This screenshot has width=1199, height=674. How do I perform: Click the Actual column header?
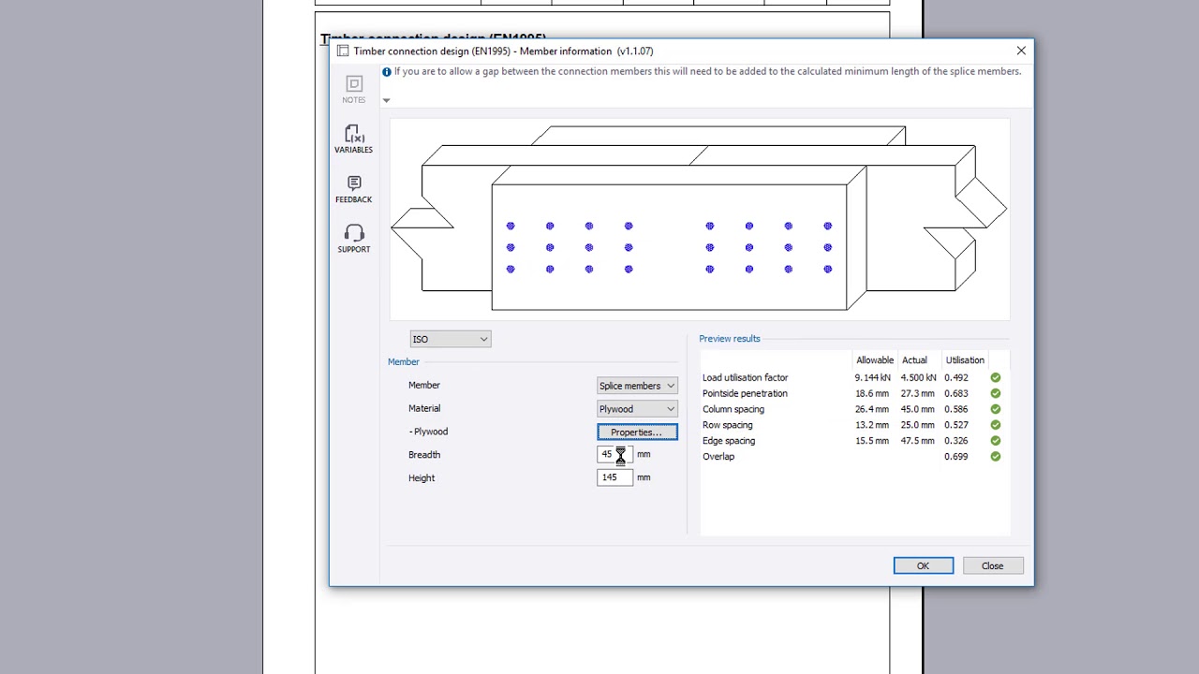914,360
